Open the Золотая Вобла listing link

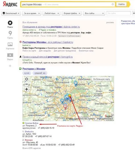pyautogui.click(x=32, y=123)
